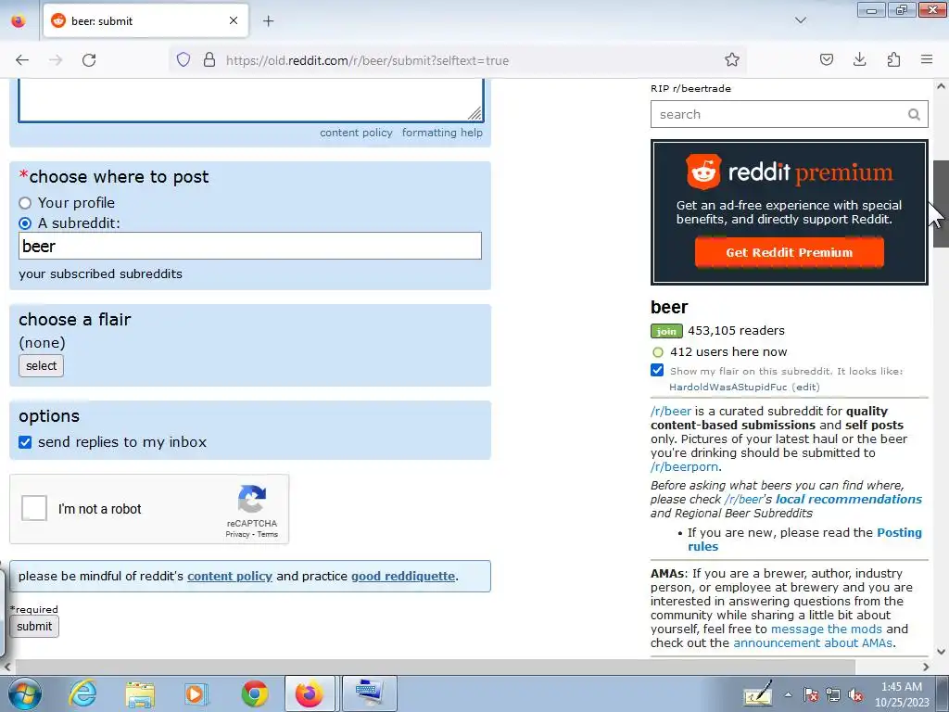Toggle 'send replies to my inbox' checkbox
Screen dimensions: 949x712
(25, 442)
